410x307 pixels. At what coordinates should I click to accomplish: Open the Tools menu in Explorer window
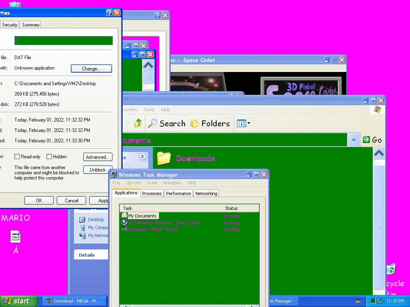[149, 110]
